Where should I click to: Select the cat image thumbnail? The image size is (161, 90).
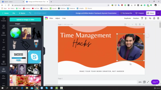(x=15, y=45)
